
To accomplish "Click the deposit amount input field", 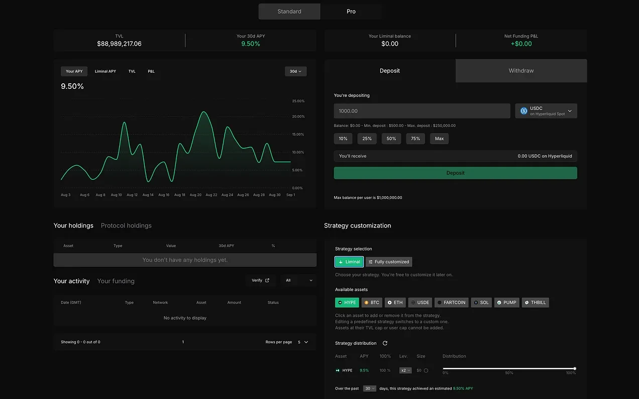I will click(x=421, y=110).
